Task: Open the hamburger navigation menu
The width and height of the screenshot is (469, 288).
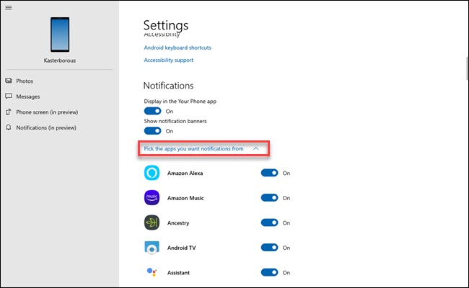Action: coord(9,8)
